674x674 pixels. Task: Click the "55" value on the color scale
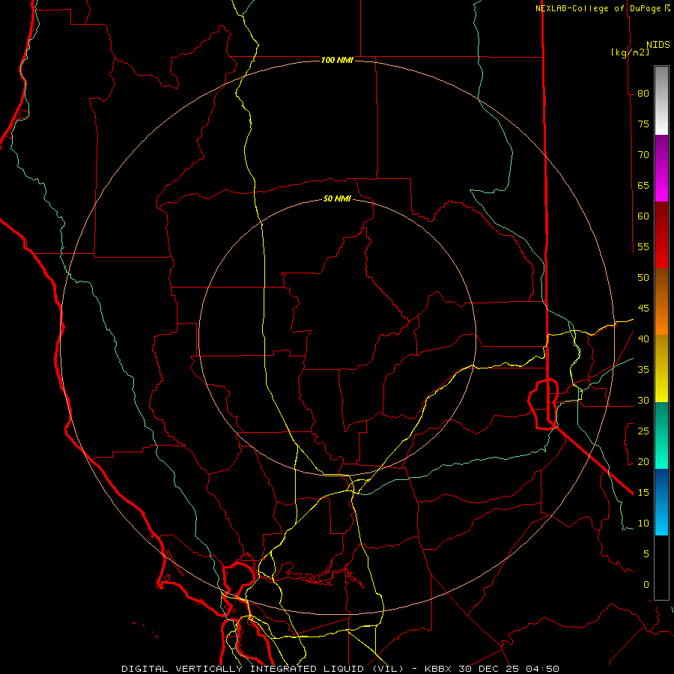click(x=643, y=246)
